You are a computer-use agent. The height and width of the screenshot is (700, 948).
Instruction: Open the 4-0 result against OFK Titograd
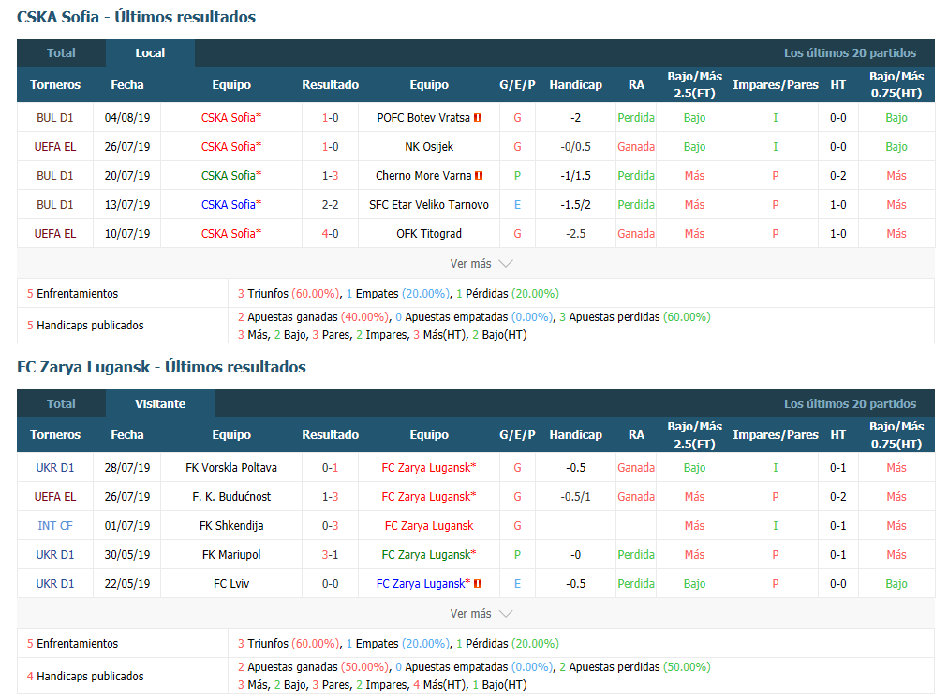[330, 234]
